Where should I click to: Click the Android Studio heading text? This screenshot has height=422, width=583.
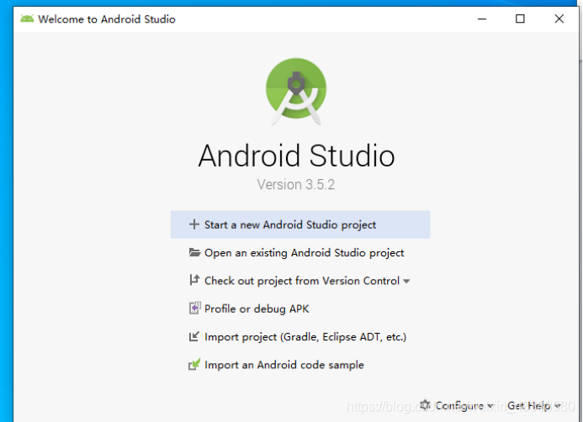(296, 156)
